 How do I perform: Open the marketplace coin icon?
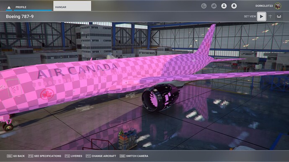point(204,6)
